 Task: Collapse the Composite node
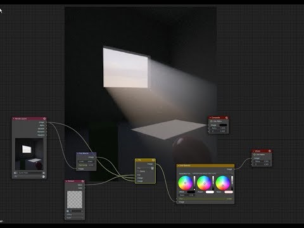[x=210, y=118]
